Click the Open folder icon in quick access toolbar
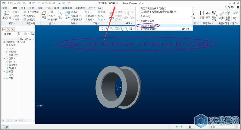 pyautogui.click(x=11, y=3)
